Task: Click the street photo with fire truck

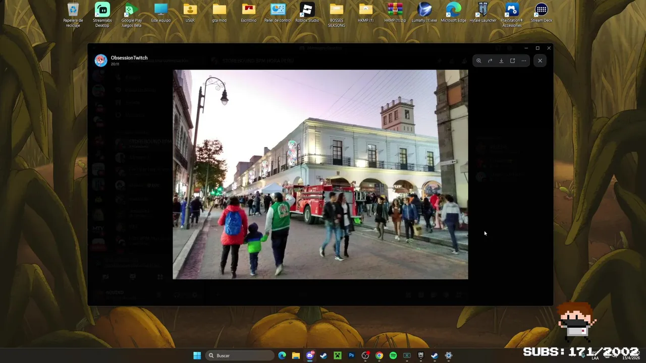Action: 320,174
